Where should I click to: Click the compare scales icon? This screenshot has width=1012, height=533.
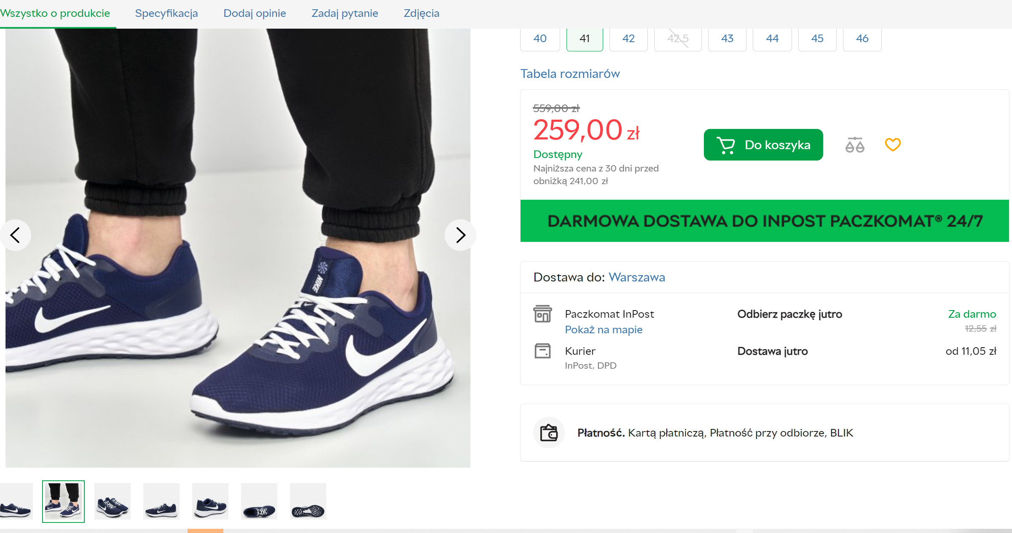(x=854, y=145)
